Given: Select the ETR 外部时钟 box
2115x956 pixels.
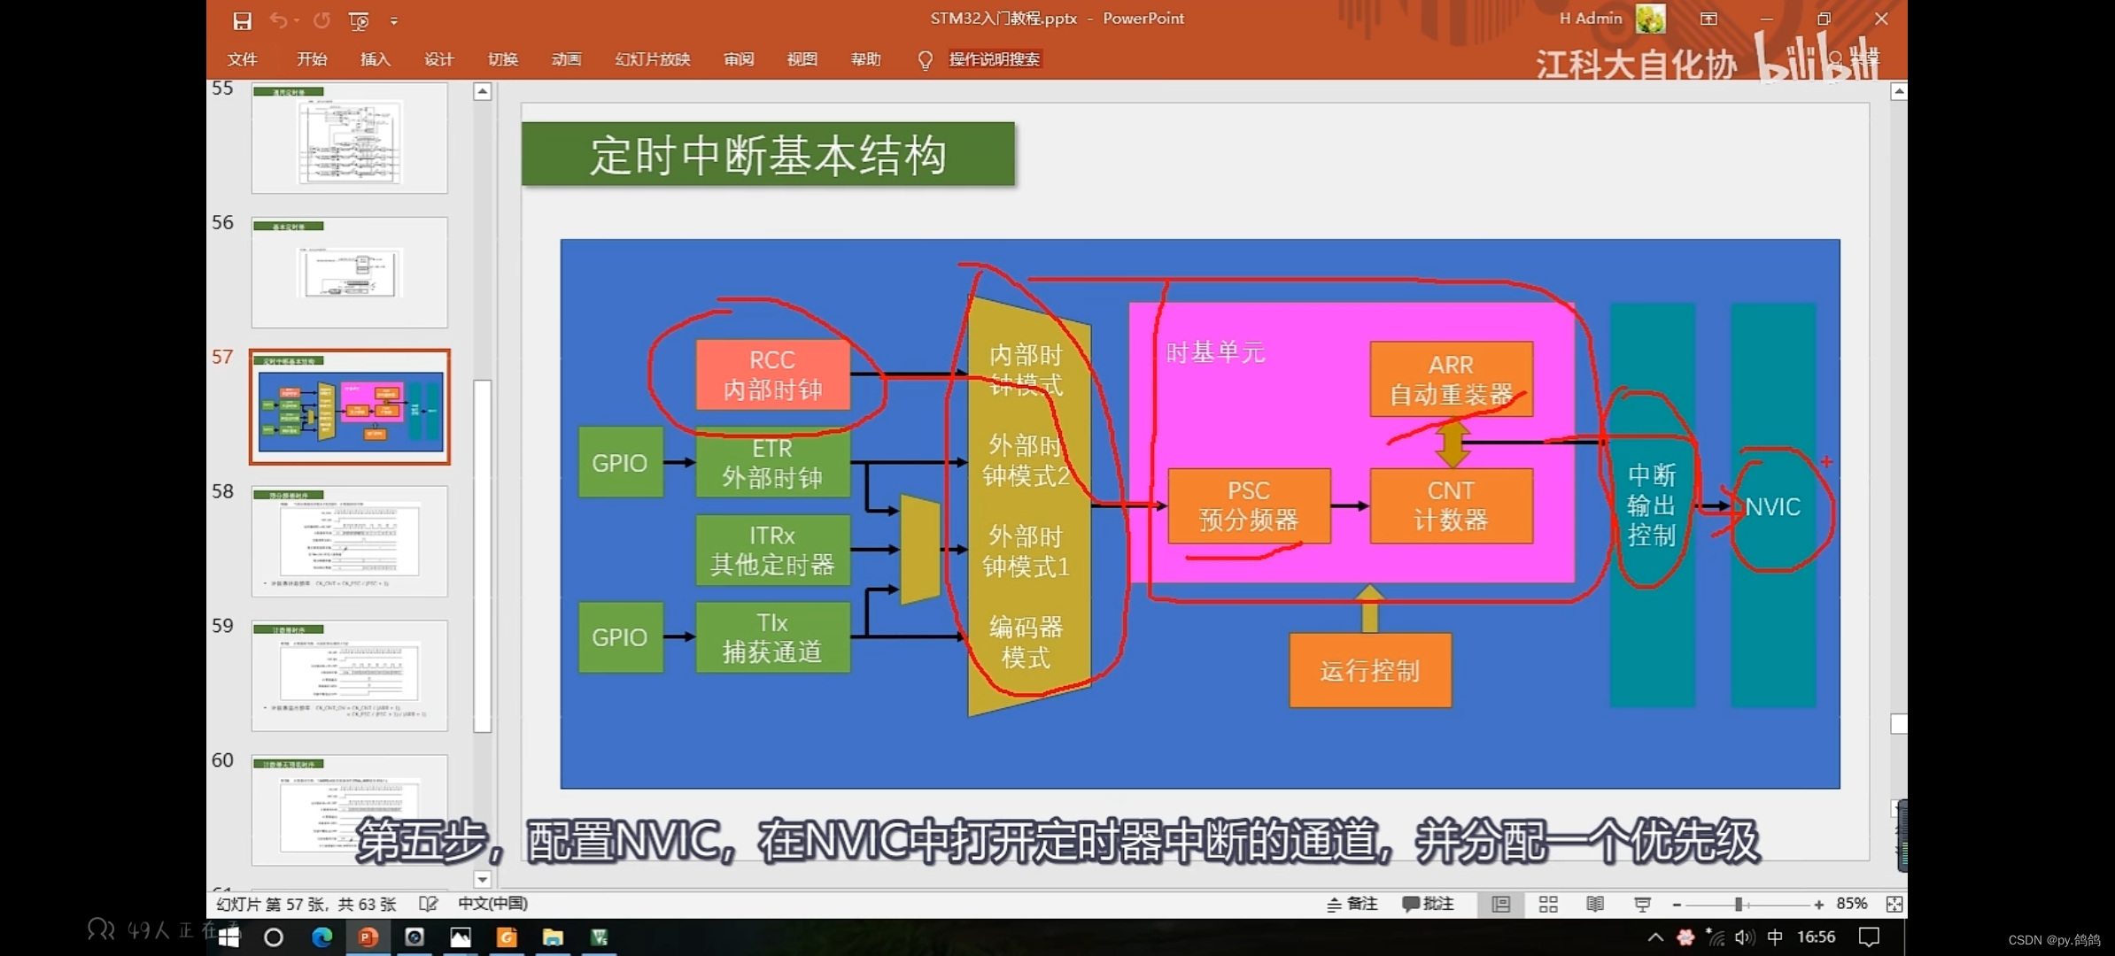Looking at the screenshot, I should pos(773,463).
